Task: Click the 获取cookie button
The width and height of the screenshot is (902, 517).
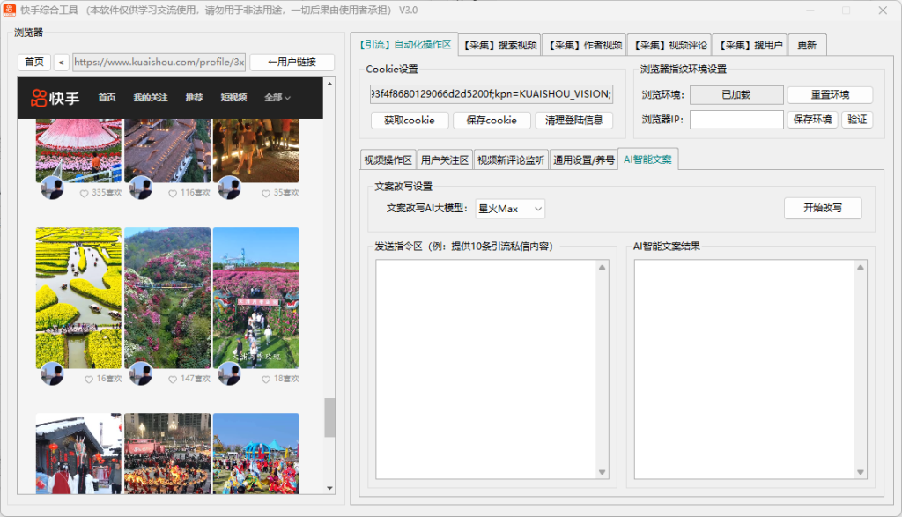Action: coord(409,120)
